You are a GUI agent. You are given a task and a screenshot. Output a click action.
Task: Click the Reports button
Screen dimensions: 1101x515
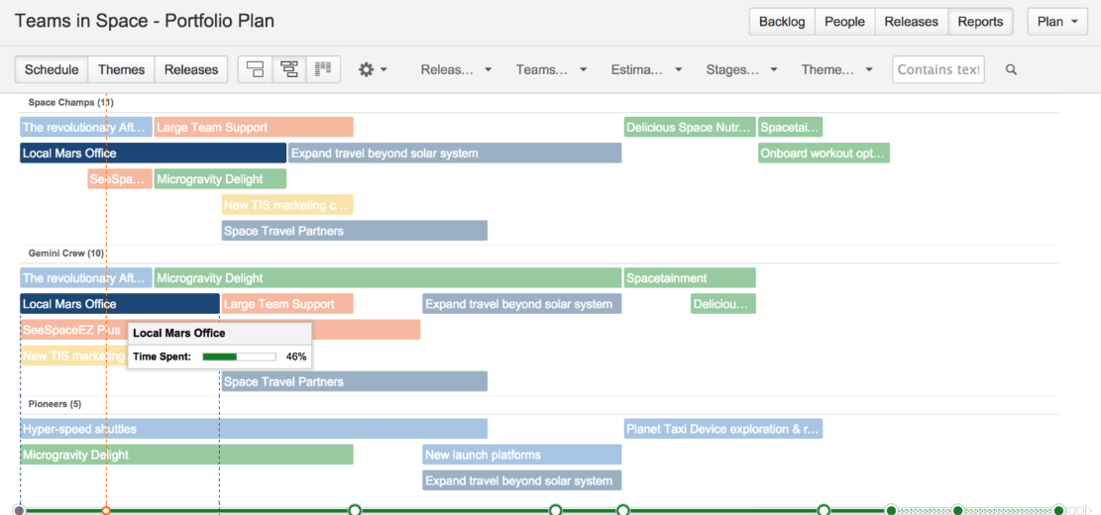(x=980, y=22)
